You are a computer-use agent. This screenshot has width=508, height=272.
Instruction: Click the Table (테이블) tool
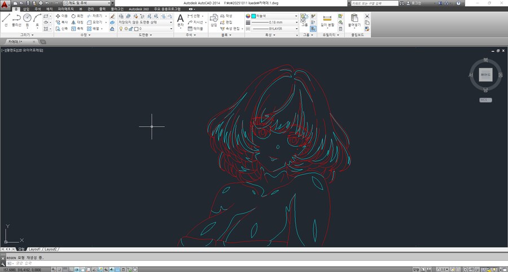tap(195, 29)
